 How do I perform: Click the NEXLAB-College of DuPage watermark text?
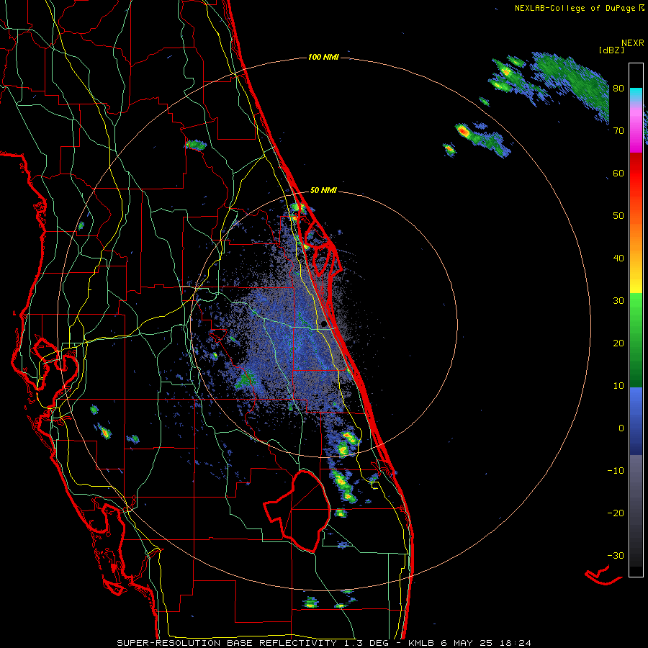click(576, 8)
